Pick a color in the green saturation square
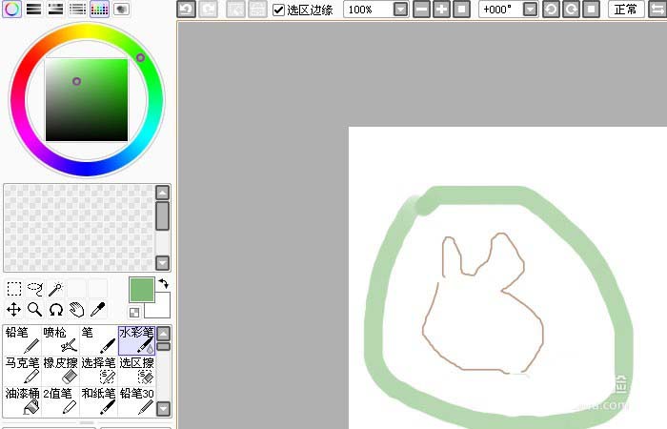The image size is (667, 429). [x=87, y=99]
